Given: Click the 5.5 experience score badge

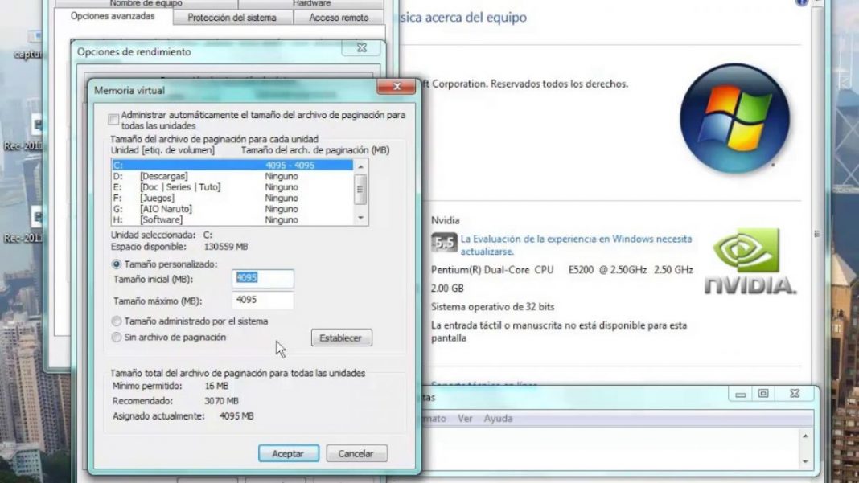Looking at the screenshot, I should [x=444, y=242].
